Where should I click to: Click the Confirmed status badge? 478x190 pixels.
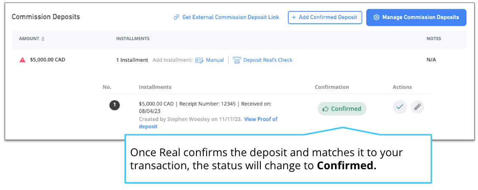tap(342, 109)
